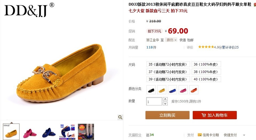The height and width of the screenshot is (140, 256).
Task: Open the 廊坊 delivery city dropdown
Action: click(171, 40)
